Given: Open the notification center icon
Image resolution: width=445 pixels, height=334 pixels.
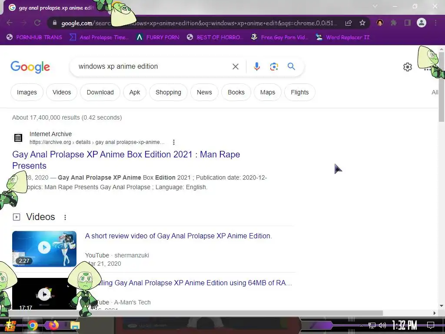Looking at the screenshot, I should coord(431,325).
